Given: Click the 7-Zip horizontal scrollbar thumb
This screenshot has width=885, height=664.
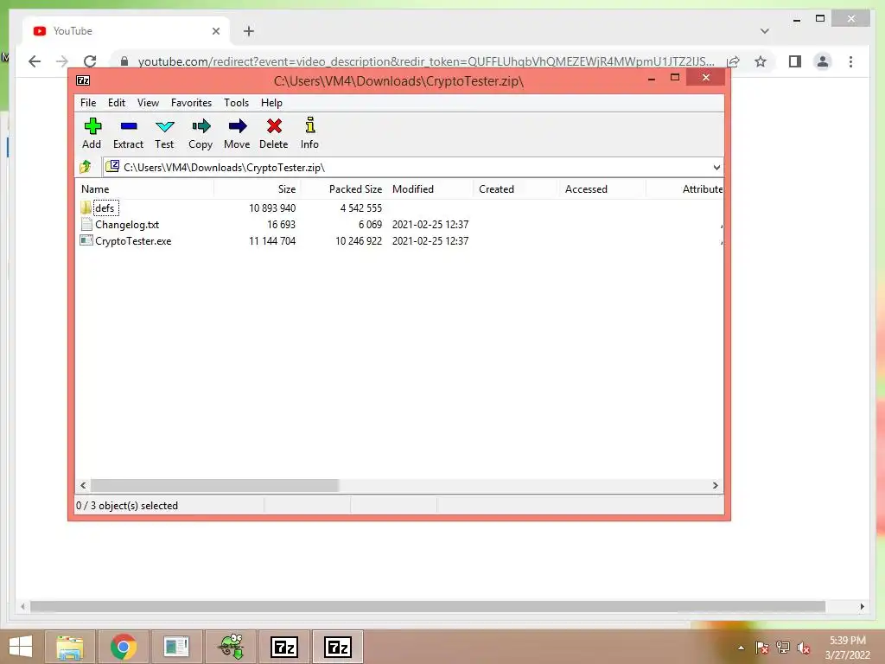Looking at the screenshot, I should [214, 486].
